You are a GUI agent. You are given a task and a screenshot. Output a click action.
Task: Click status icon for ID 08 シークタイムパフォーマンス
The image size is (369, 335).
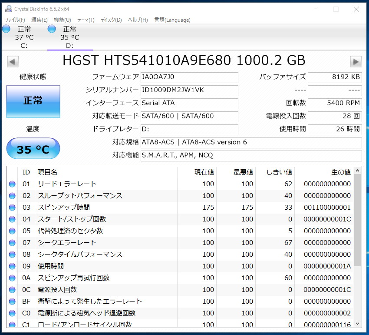(x=12, y=255)
